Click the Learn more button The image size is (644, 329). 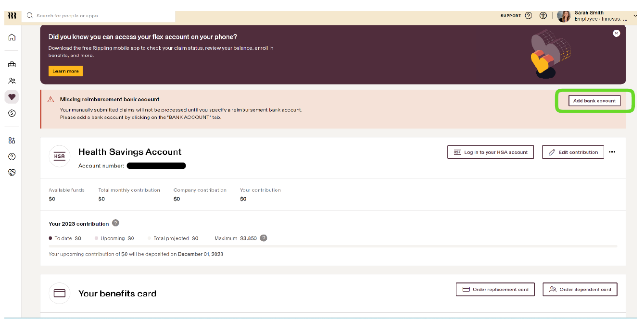coord(65,71)
